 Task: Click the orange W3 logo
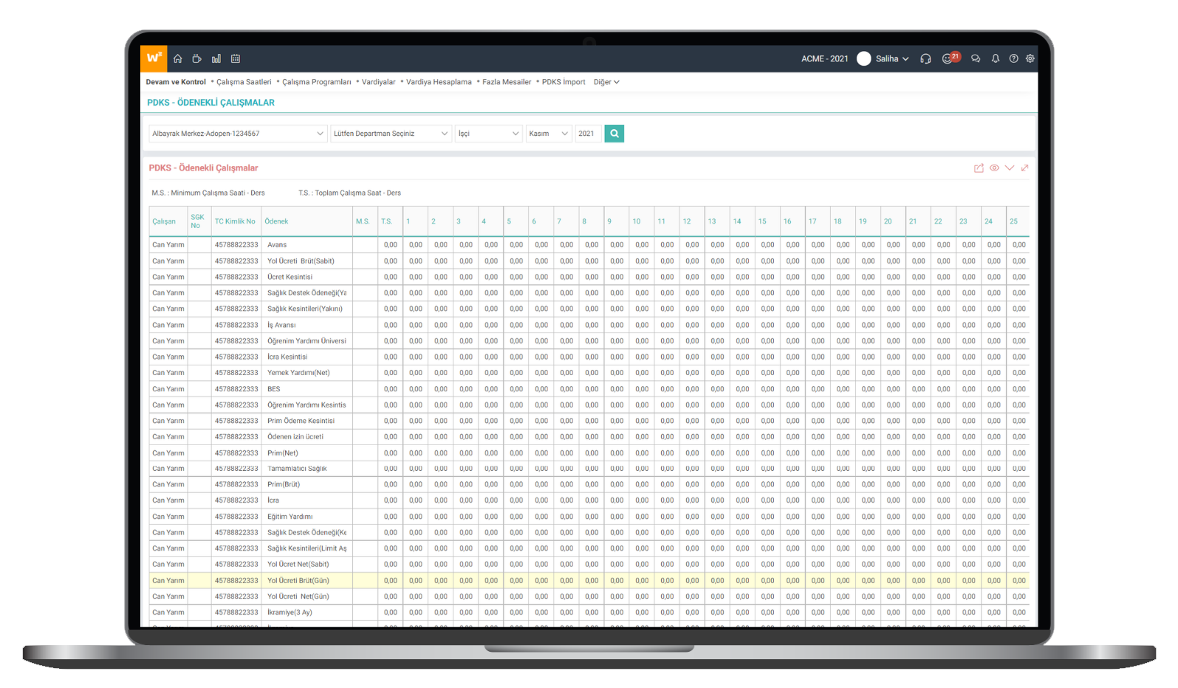pyautogui.click(x=154, y=58)
